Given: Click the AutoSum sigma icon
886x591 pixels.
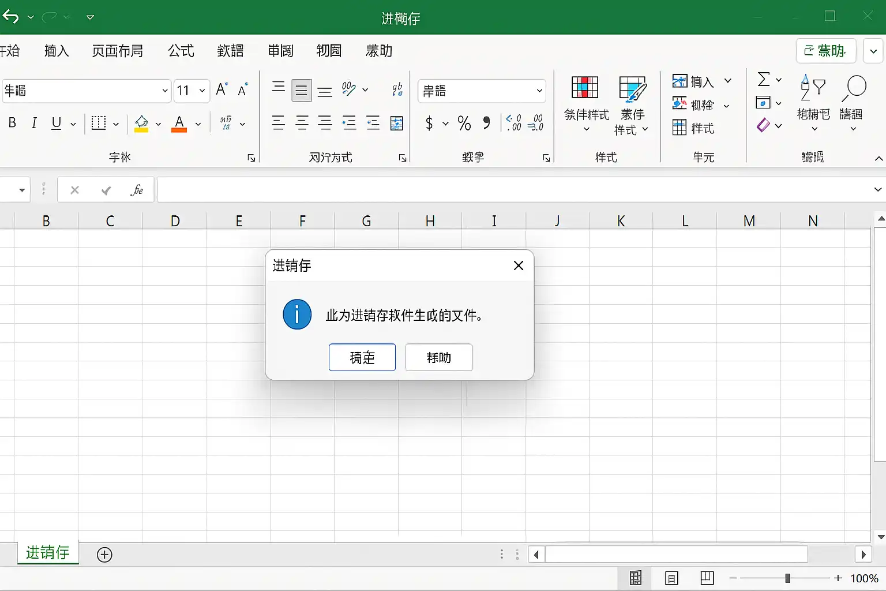Looking at the screenshot, I should click(763, 79).
